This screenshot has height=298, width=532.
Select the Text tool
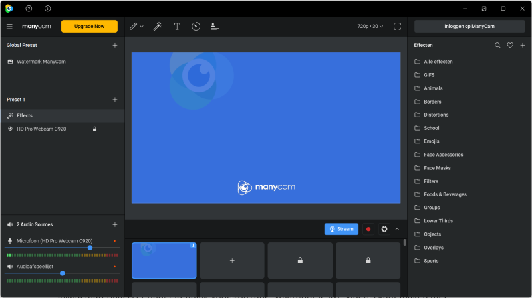tap(177, 26)
